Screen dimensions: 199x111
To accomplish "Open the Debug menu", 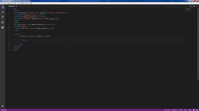I will 22,3.
